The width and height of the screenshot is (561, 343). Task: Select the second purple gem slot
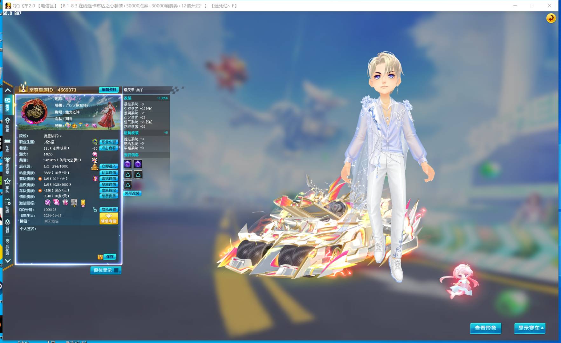pos(138,164)
